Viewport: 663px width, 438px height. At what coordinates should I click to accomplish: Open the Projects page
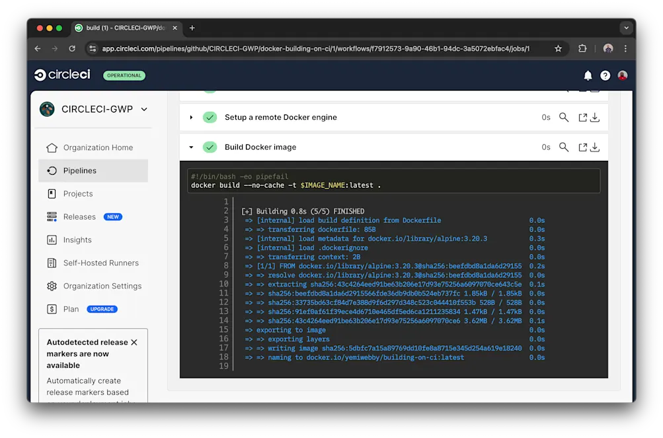click(x=93, y=193)
